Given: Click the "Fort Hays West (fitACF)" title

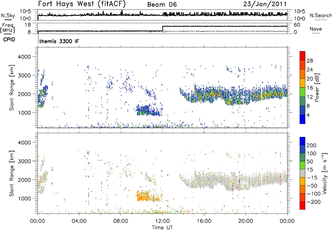Looking at the screenshot, I should [82, 4].
